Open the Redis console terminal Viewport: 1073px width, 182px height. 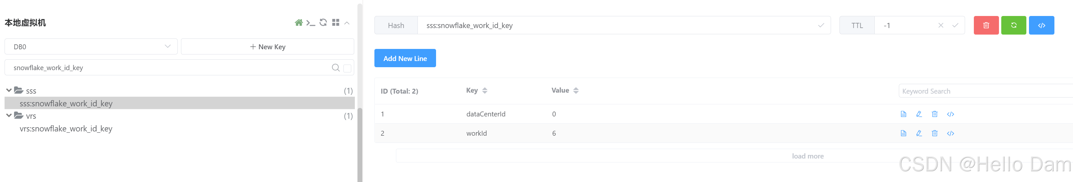click(311, 23)
